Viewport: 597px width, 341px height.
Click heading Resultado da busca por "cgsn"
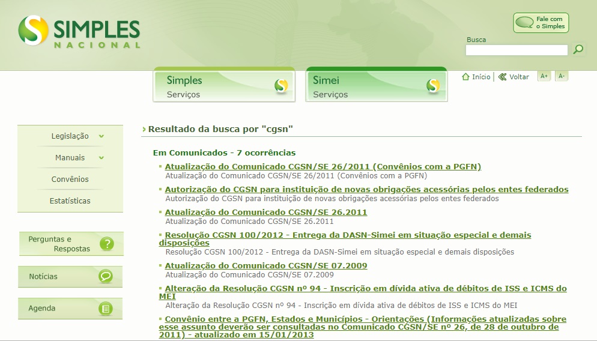220,129
